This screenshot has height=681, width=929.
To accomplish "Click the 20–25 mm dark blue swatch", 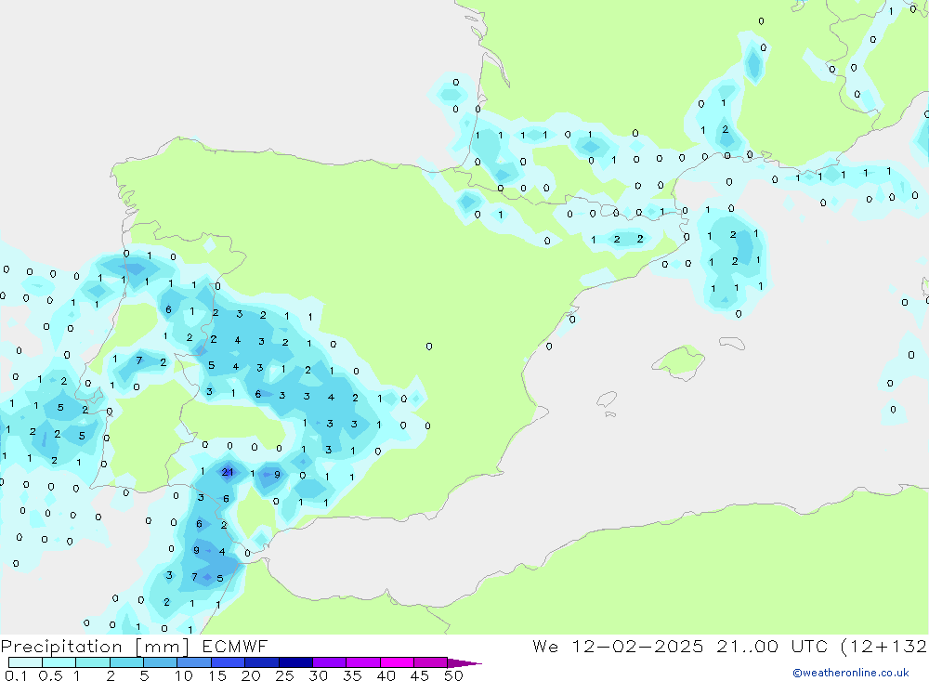I will pos(262,662).
